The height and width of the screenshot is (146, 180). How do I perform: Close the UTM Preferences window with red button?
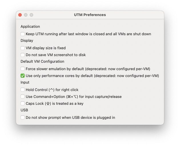tap(20, 15)
